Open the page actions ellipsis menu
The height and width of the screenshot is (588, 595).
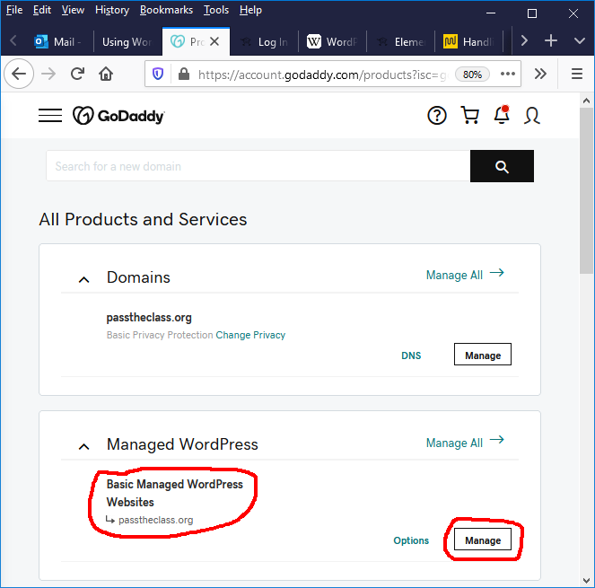[x=508, y=74]
